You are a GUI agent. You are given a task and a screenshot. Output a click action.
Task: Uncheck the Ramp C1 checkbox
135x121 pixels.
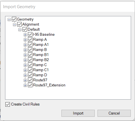[x=30, y=70]
